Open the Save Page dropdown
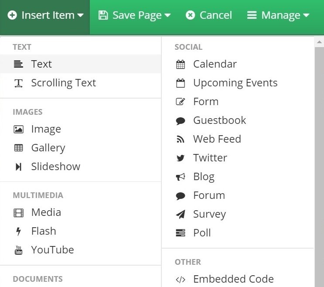This screenshot has width=324, height=287. [x=134, y=15]
